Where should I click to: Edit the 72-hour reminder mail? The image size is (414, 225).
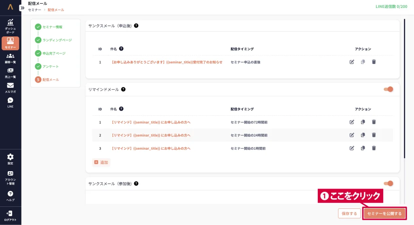point(352,122)
